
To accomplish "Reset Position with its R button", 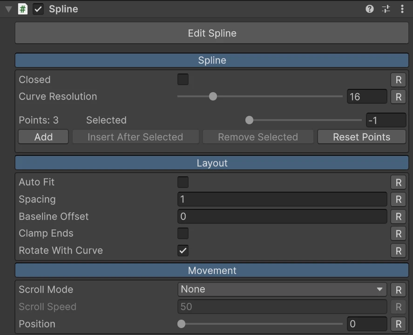I will pyautogui.click(x=398, y=324).
